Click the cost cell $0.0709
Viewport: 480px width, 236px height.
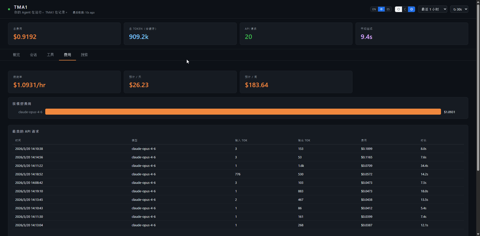point(366,166)
